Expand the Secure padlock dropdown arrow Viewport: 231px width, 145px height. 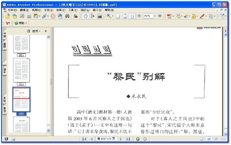click(197, 16)
